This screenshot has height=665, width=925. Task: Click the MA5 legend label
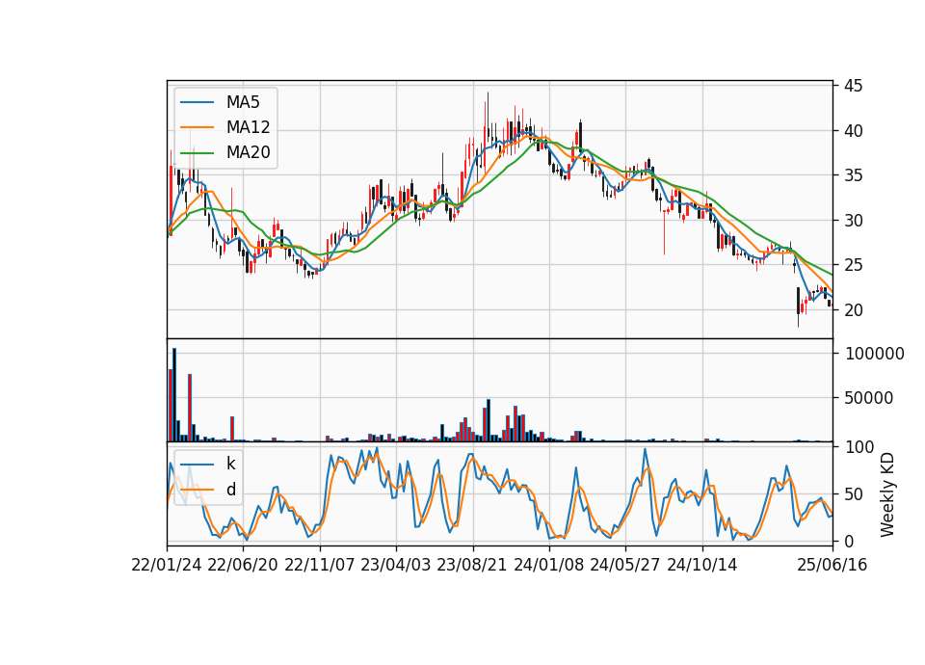(243, 102)
